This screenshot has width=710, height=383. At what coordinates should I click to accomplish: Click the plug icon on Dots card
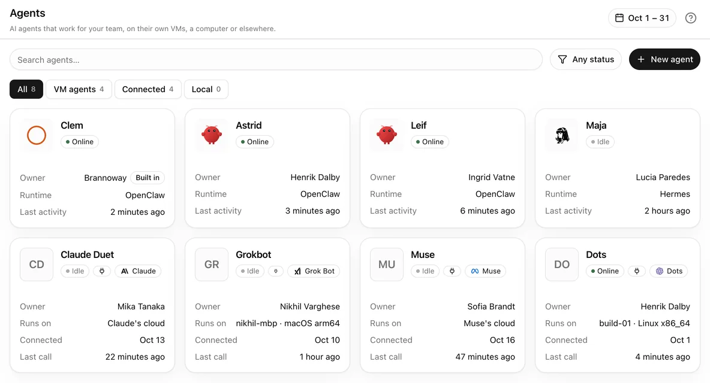point(637,271)
